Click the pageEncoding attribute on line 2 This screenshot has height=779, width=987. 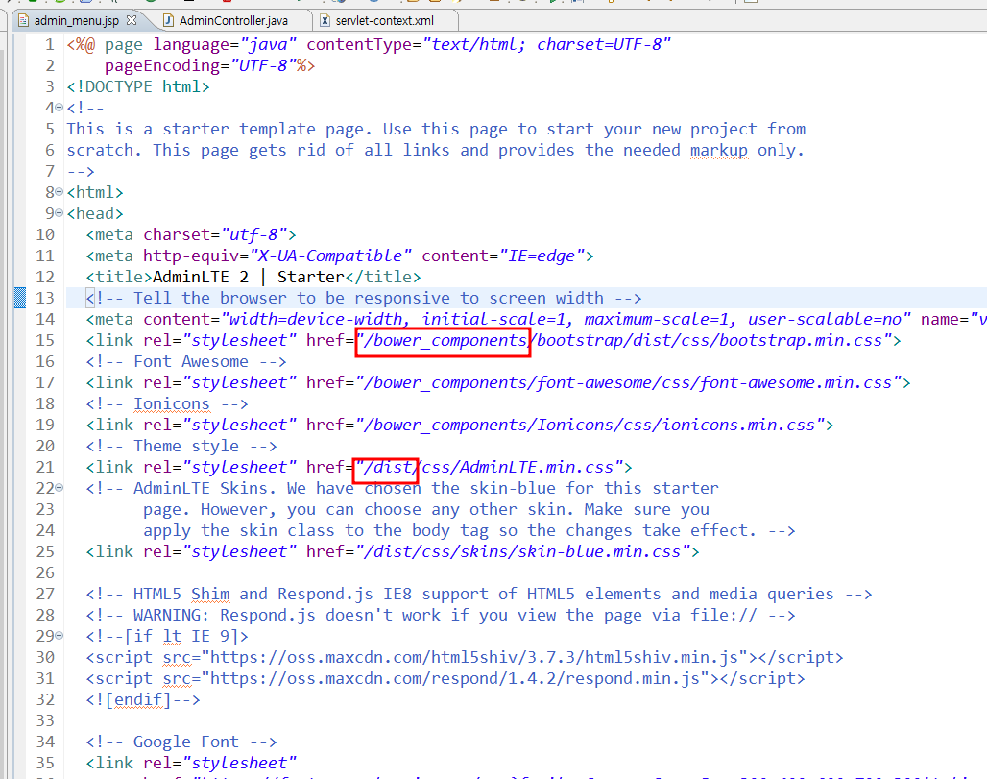click(x=161, y=65)
